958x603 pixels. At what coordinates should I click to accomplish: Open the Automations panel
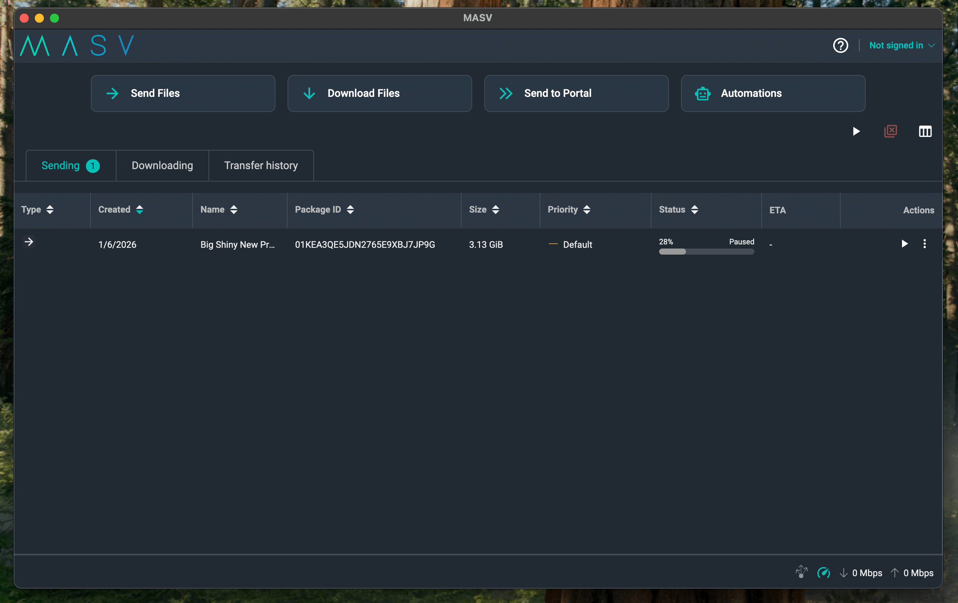point(772,93)
